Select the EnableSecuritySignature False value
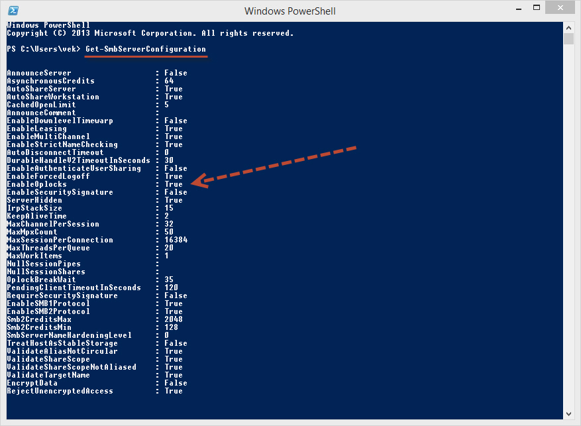581x426 pixels. point(175,192)
